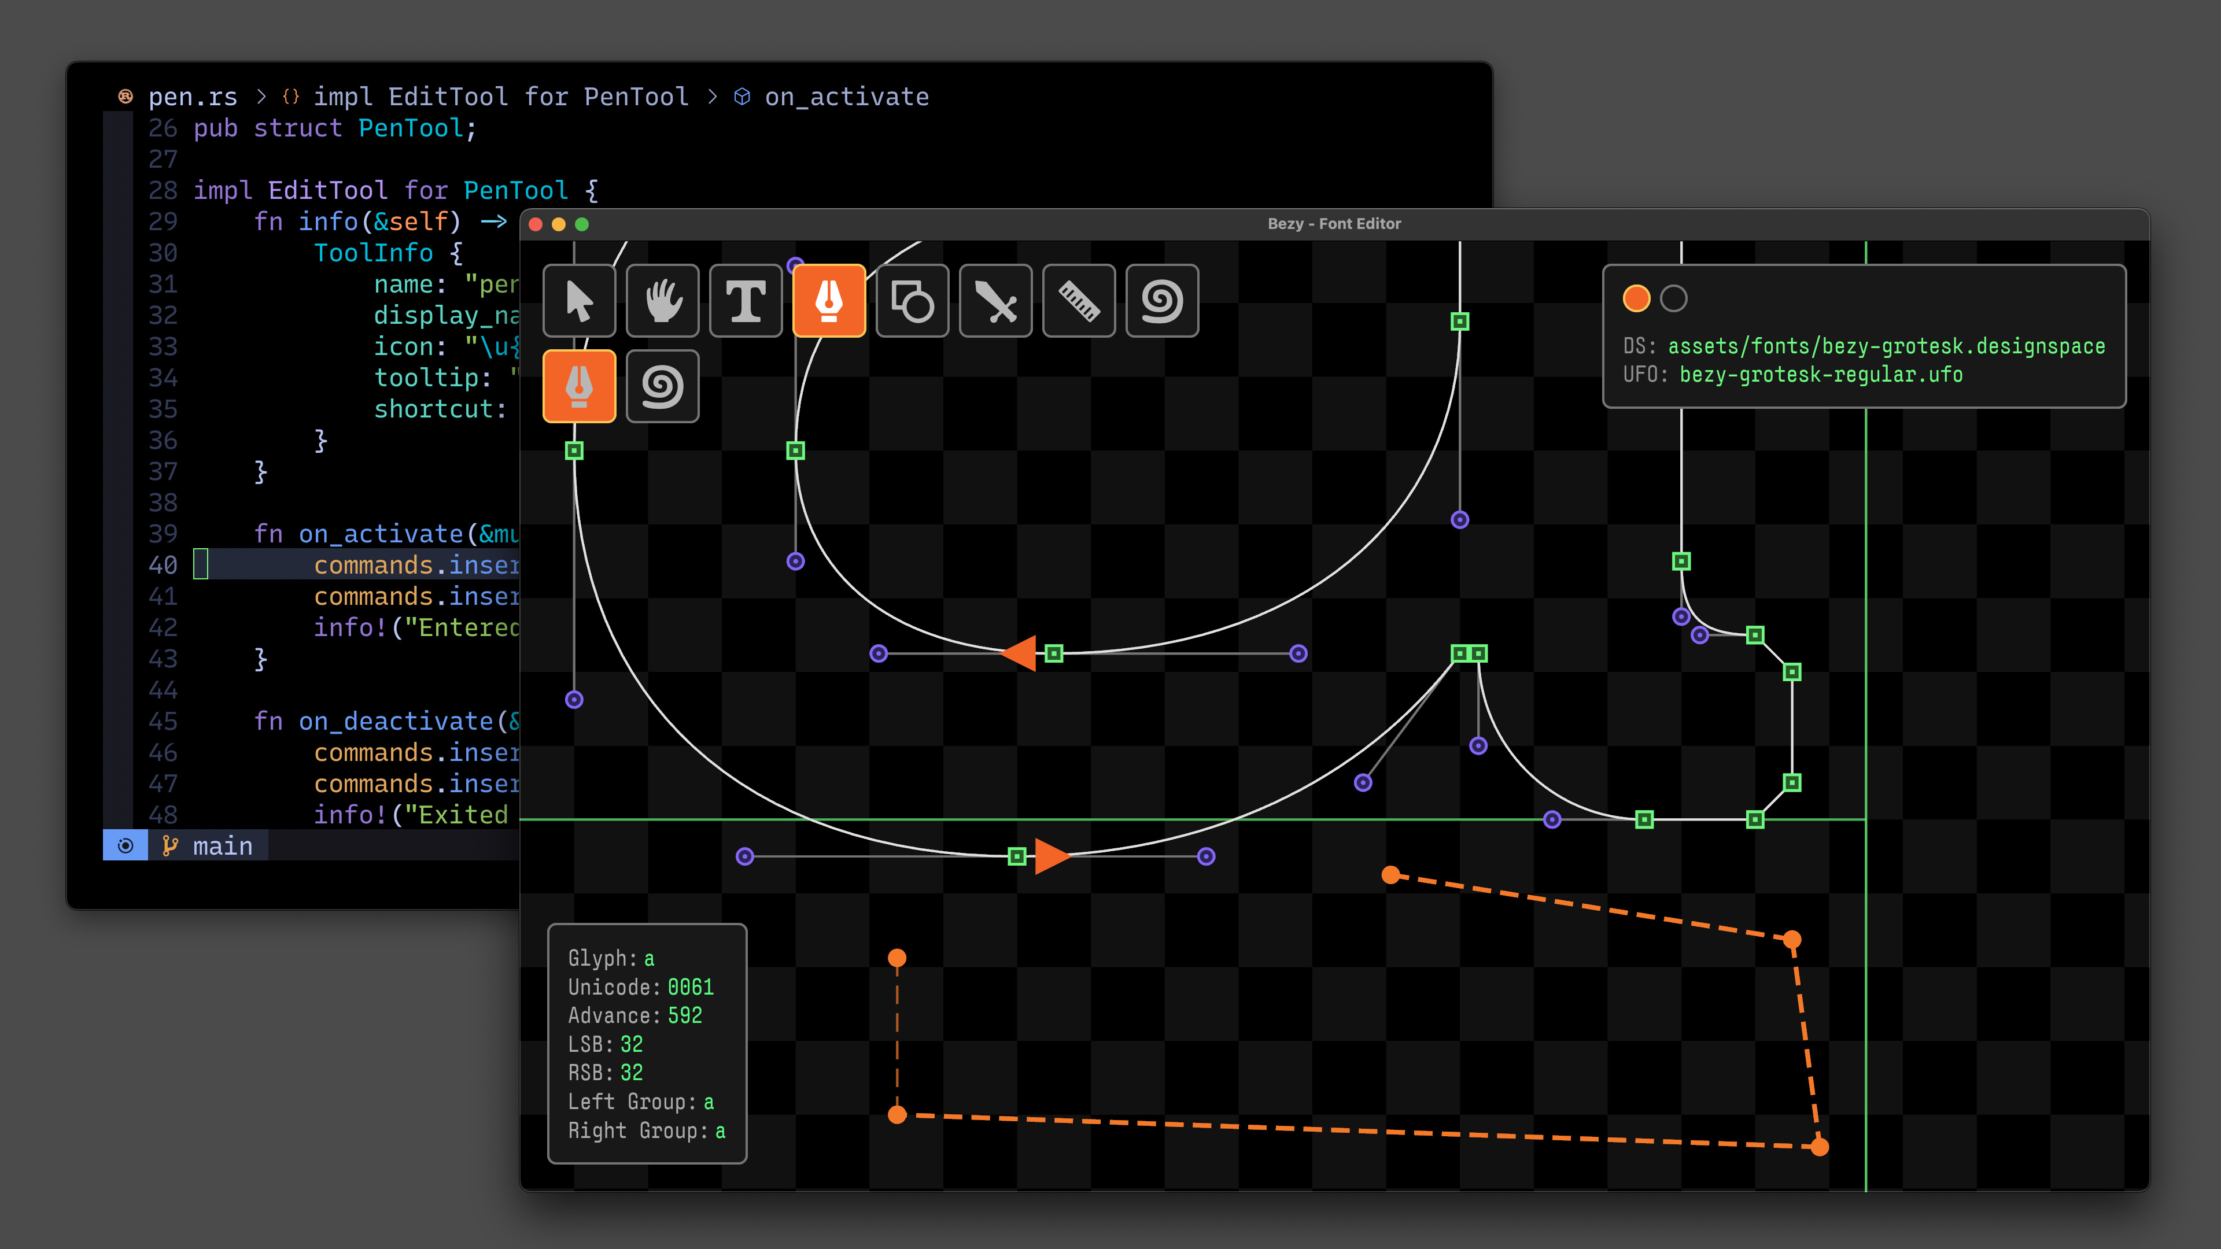Click the bezy-grotesk-regular.ufo file name
Screen dimensions: 2221x1249
click(1821, 375)
